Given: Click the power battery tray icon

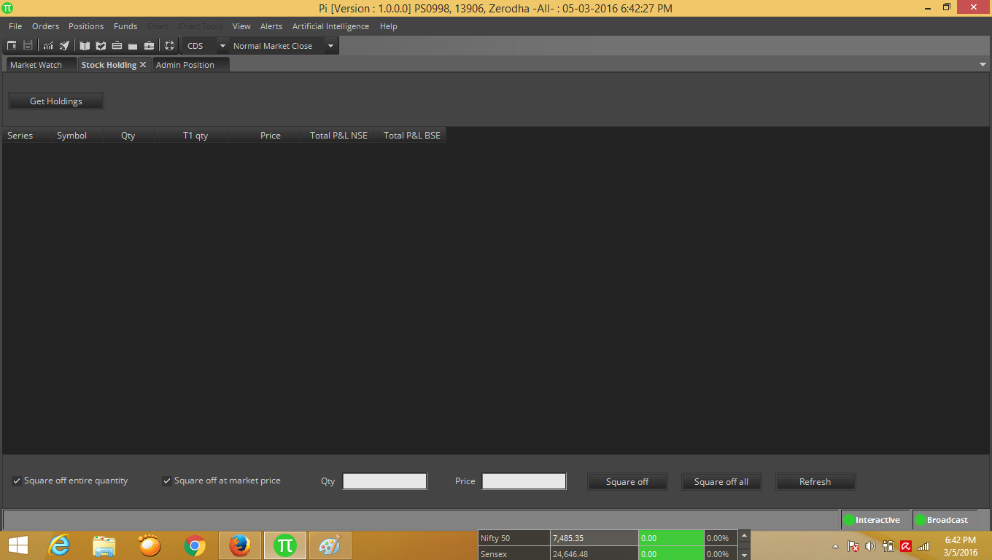Looking at the screenshot, I should [x=888, y=546].
